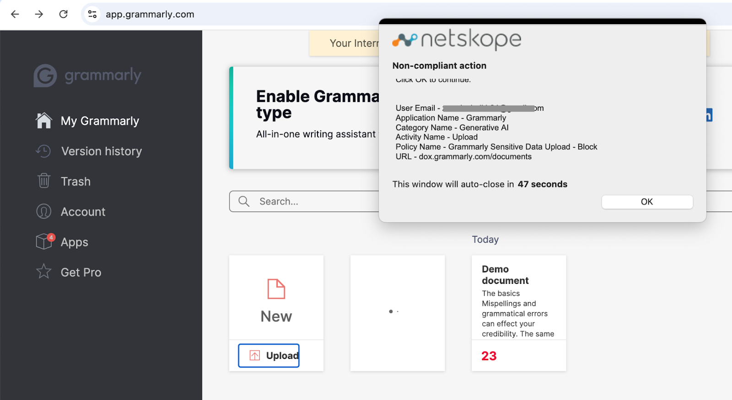Click the New label on the document card
This screenshot has width=732, height=400.
tap(276, 316)
